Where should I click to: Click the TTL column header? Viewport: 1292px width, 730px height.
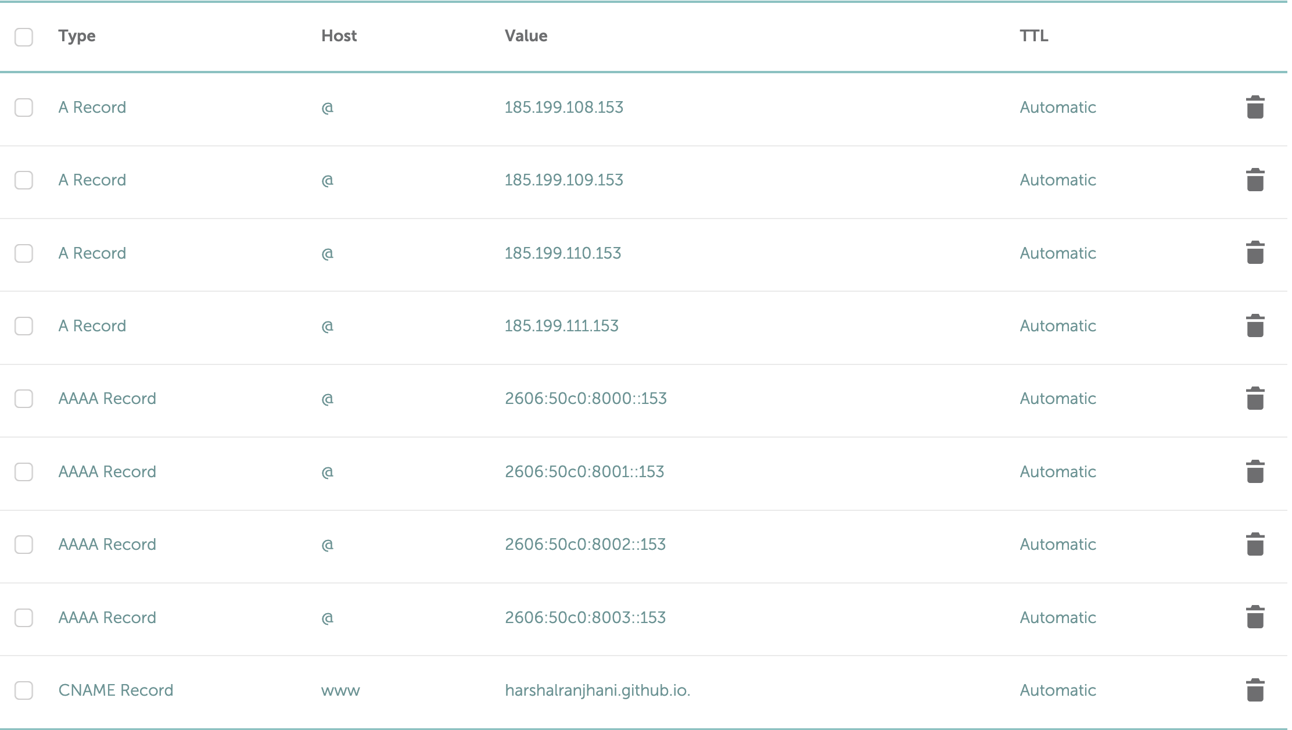[x=1034, y=35]
